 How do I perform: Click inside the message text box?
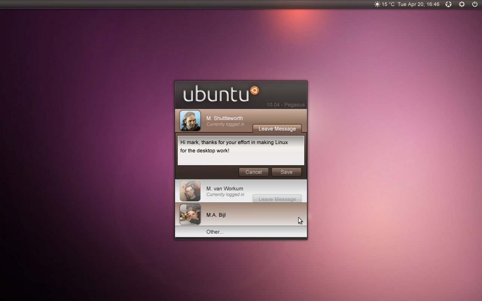[x=241, y=150]
